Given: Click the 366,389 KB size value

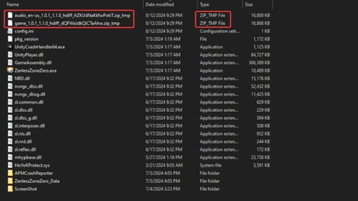Looking at the screenshot, I should click(259, 63).
